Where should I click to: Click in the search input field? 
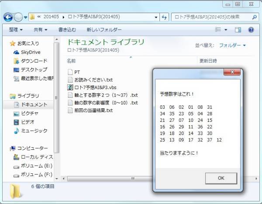212,17
